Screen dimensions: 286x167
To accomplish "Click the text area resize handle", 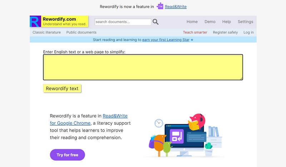I will [x=241, y=78].
